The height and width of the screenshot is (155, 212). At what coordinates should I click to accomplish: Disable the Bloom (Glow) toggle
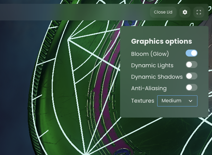pos(192,53)
